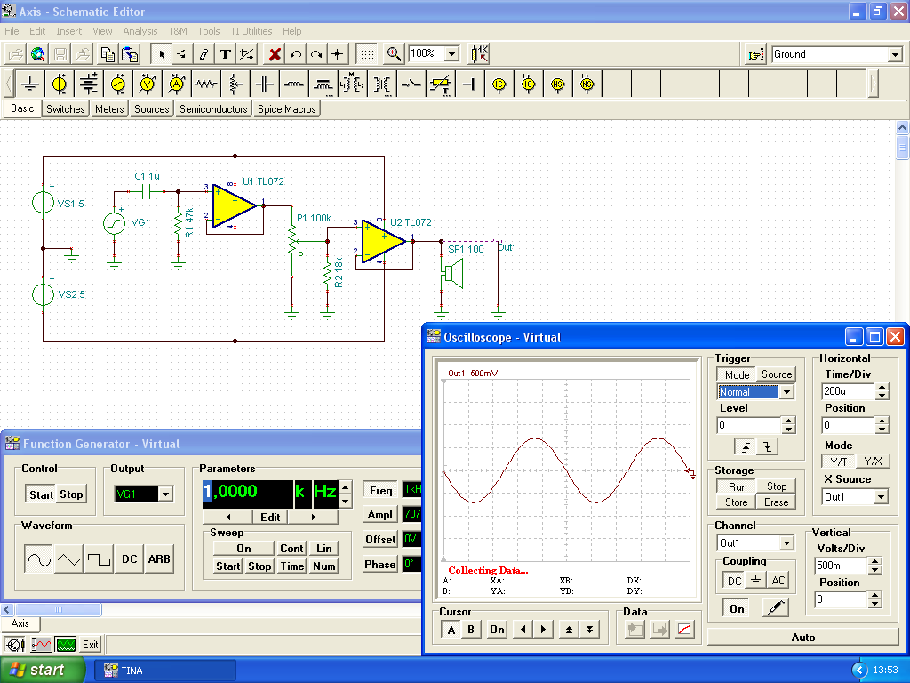Click the oscilloscope Auto button
This screenshot has width=910, height=683.
802,638
